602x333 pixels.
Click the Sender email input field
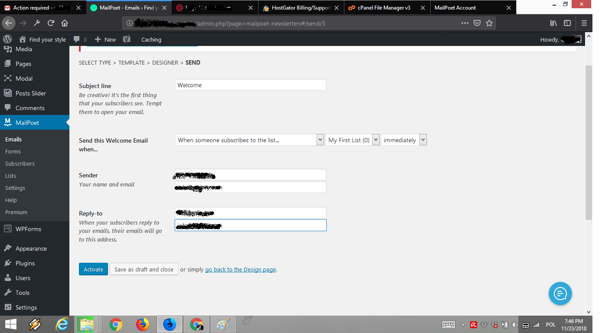pyautogui.click(x=251, y=187)
